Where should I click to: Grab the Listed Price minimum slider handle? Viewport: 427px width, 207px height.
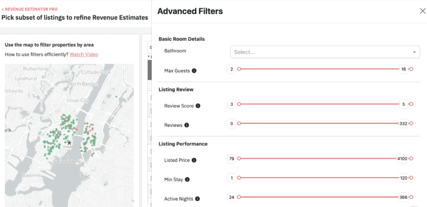[239, 159]
